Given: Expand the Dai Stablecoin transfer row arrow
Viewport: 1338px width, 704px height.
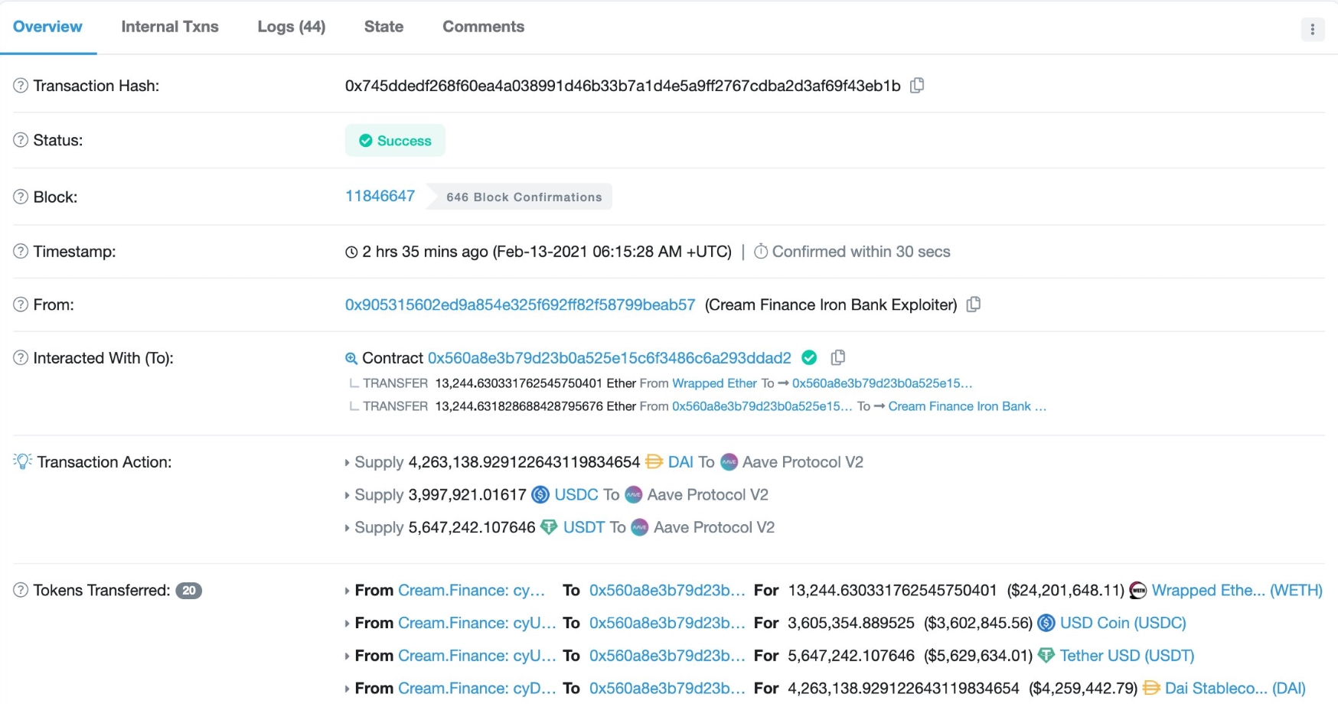Looking at the screenshot, I should tap(347, 689).
